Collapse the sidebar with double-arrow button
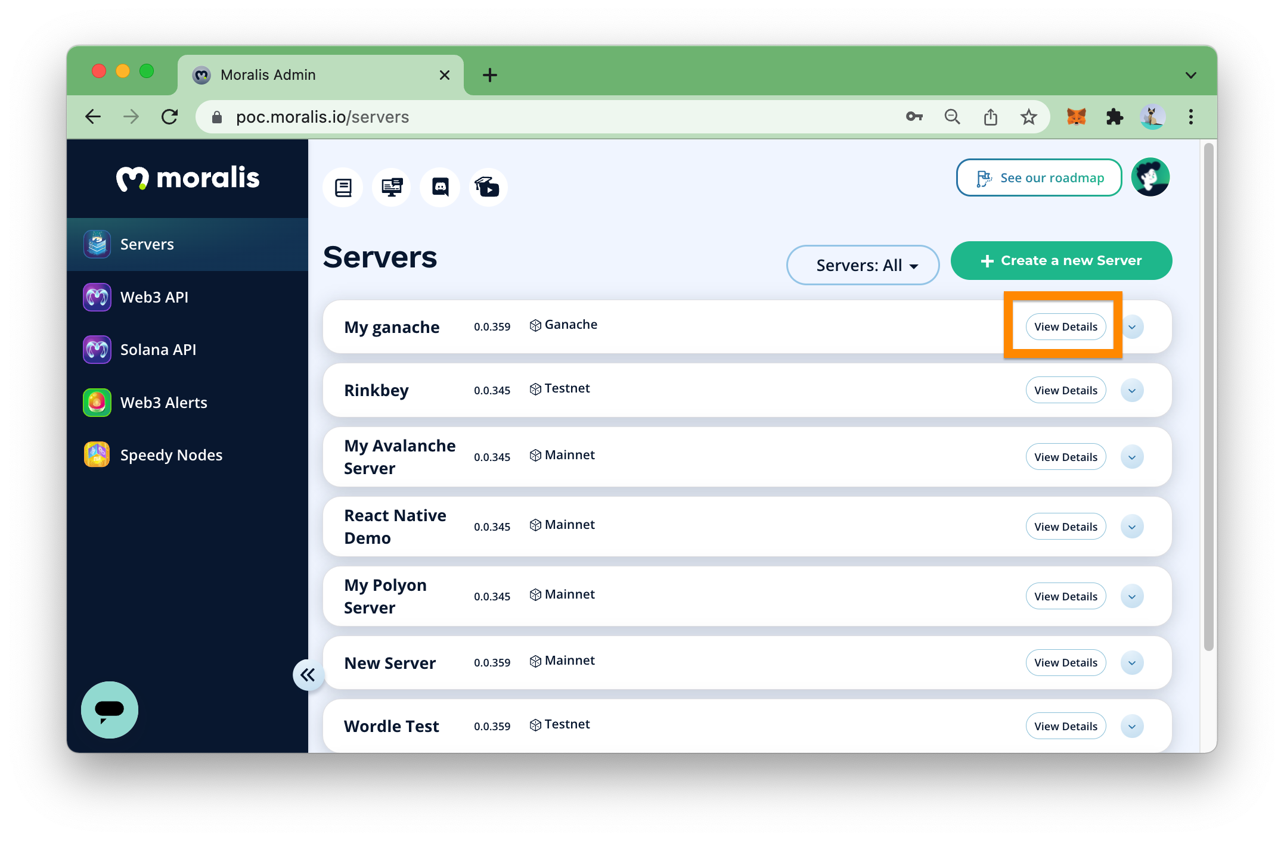 click(308, 675)
